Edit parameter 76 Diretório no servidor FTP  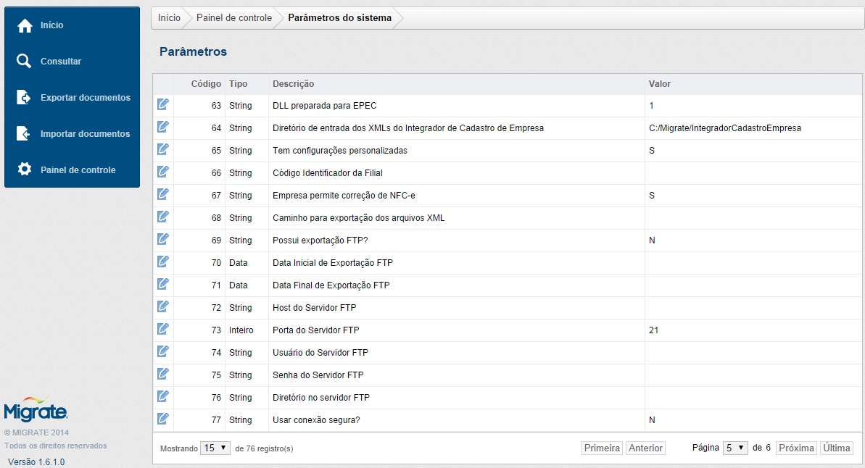point(162,396)
